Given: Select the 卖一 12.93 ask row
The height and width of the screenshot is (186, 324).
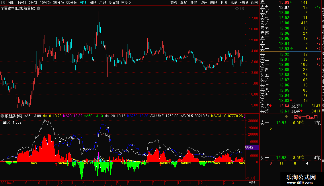Looking at the screenshot, I should tap(290, 49).
